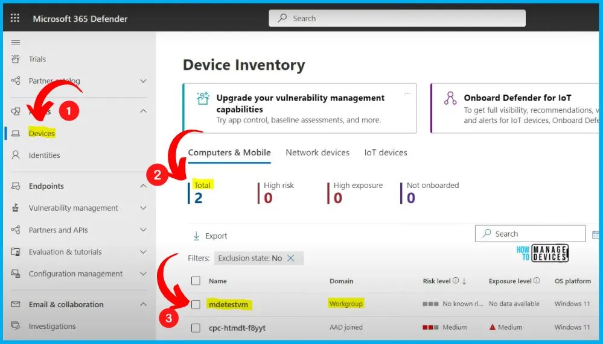This screenshot has height=344, width=603.
Task: Click the Export button
Action: pyautogui.click(x=210, y=236)
